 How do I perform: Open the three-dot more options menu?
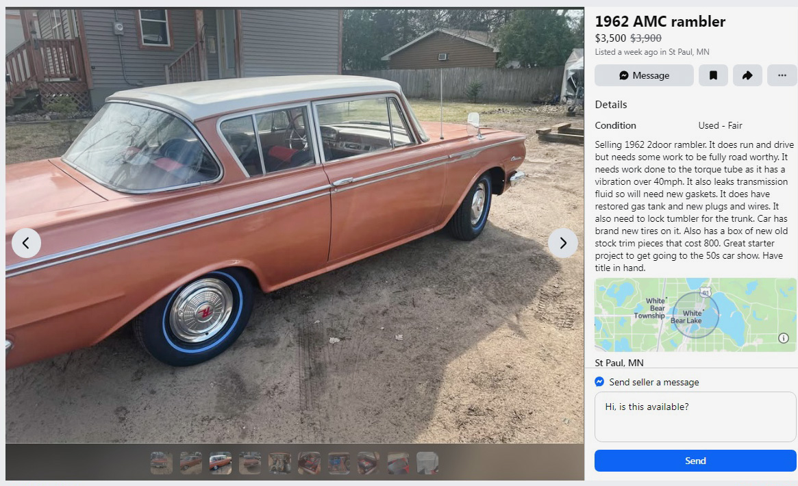(x=782, y=75)
